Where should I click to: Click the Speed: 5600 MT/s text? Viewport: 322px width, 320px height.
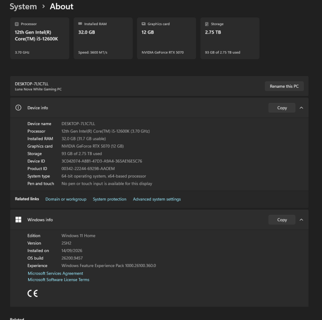[93, 52]
